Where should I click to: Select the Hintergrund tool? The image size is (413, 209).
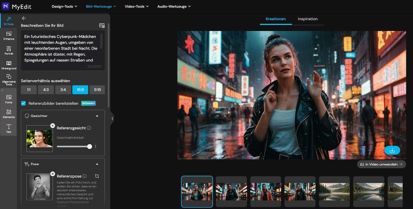9,65
